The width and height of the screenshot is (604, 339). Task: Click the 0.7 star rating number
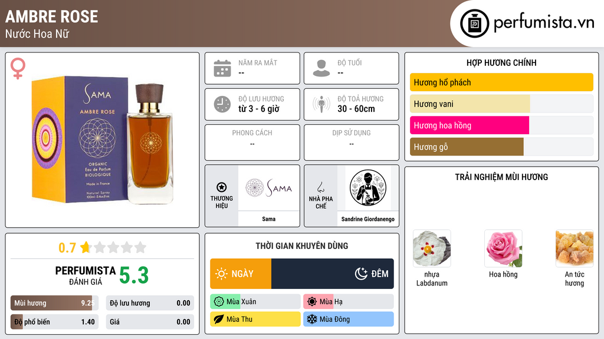click(67, 248)
